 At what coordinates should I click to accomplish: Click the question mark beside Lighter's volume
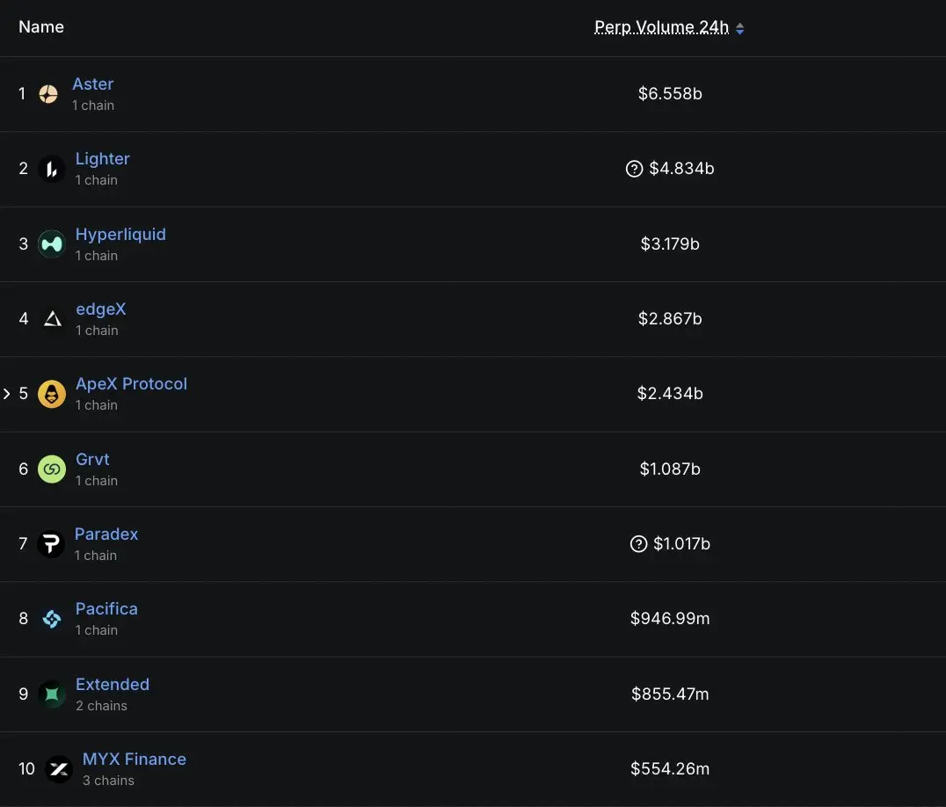[x=634, y=169]
